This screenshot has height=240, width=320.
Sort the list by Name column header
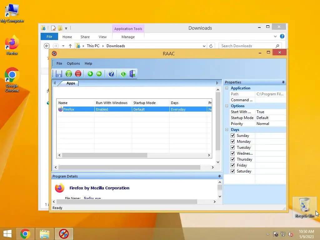click(76, 103)
